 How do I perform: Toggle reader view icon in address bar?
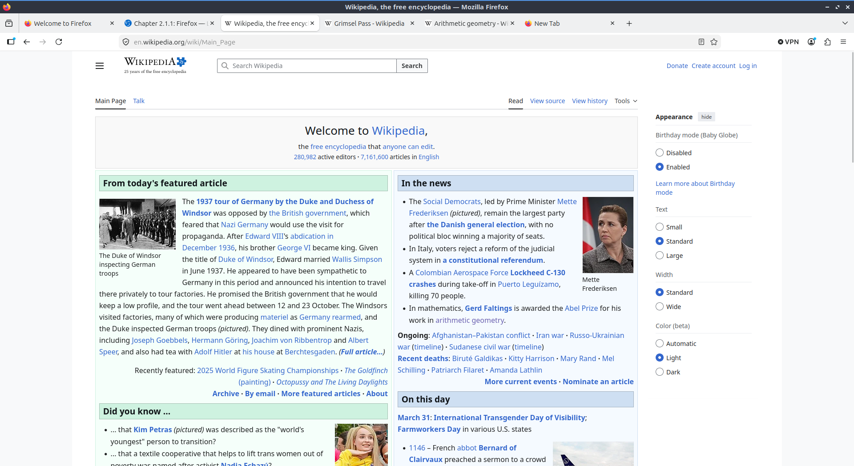[x=701, y=42]
